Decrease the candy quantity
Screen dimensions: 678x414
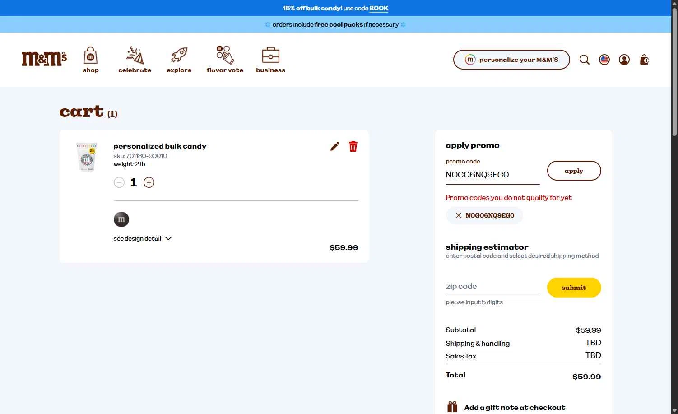(119, 182)
